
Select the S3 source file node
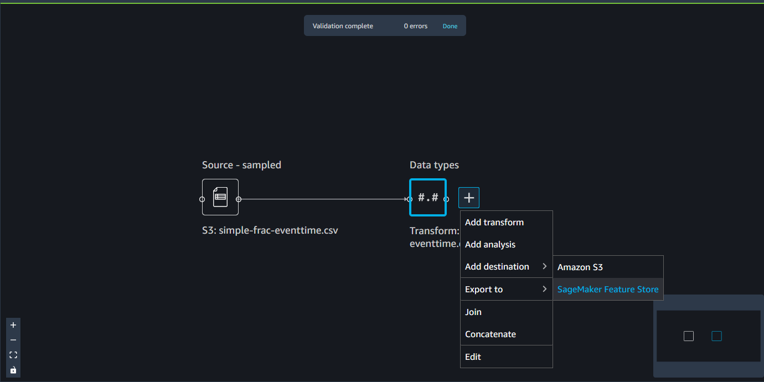point(220,197)
